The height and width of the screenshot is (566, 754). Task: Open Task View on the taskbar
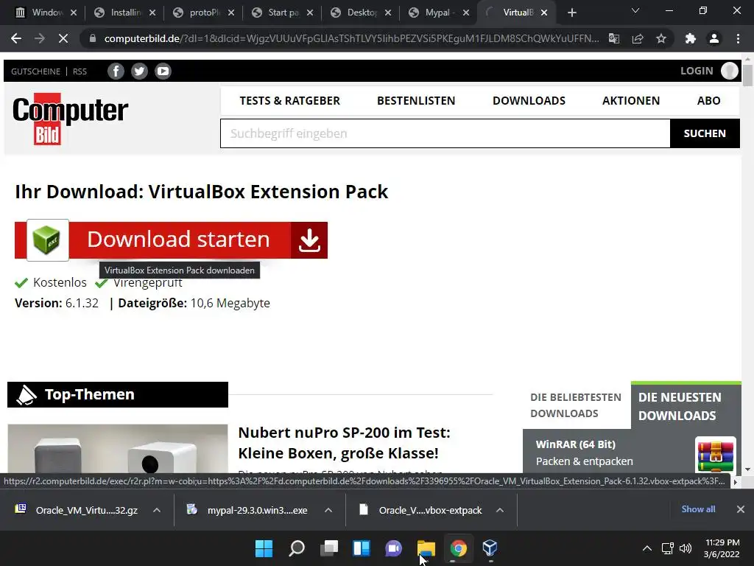click(329, 548)
